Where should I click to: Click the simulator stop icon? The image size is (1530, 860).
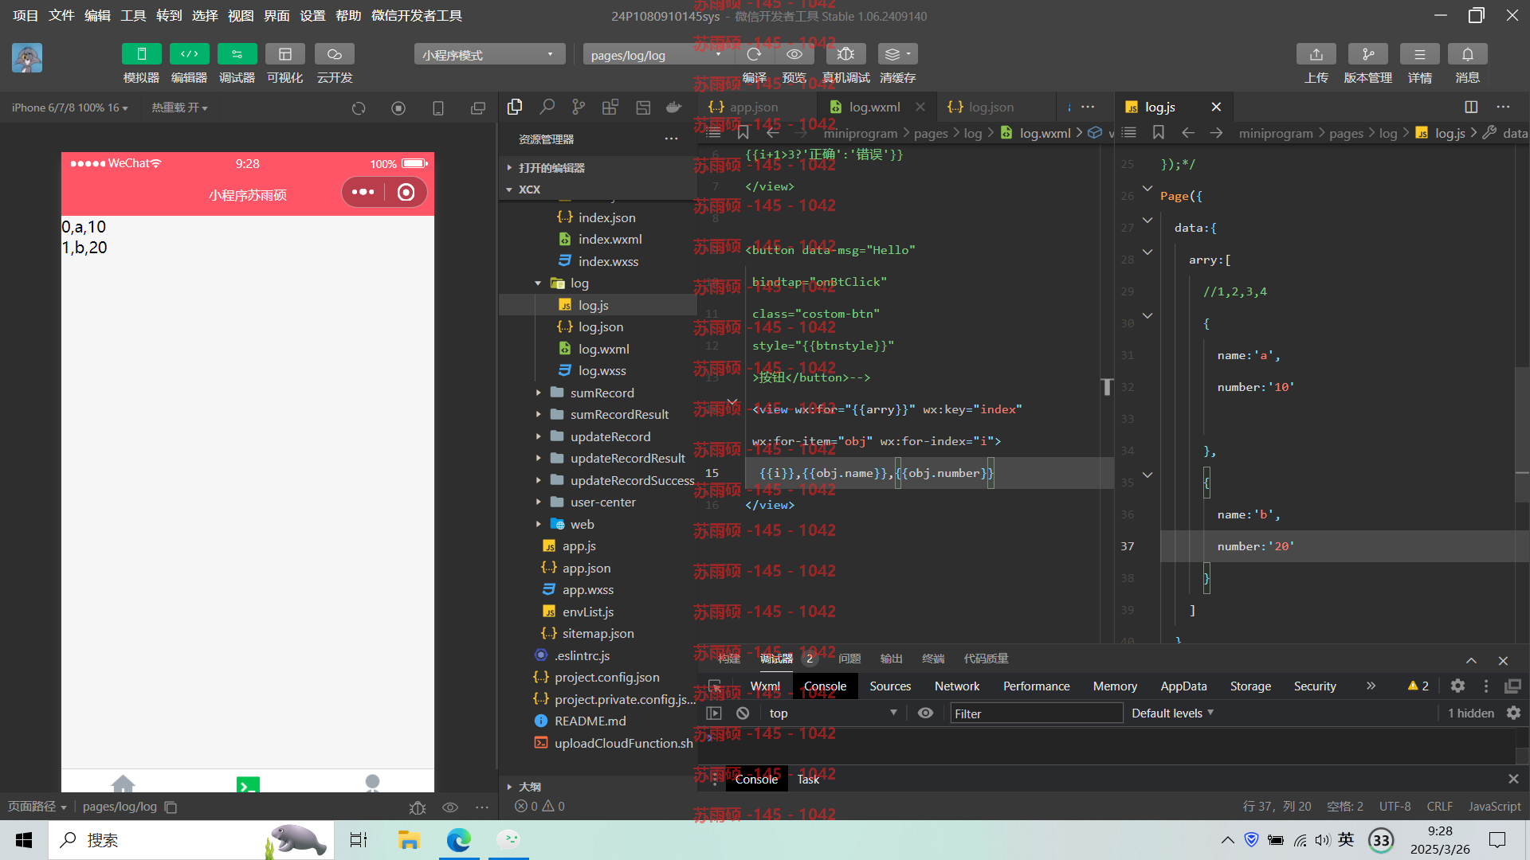coord(398,108)
